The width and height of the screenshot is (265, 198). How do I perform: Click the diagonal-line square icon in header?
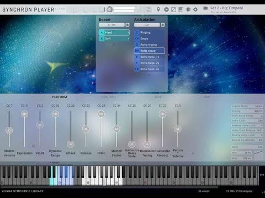173,9
